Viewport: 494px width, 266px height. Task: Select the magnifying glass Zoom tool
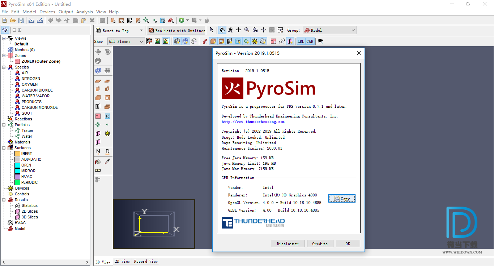pyautogui.click(x=247, y=30)
